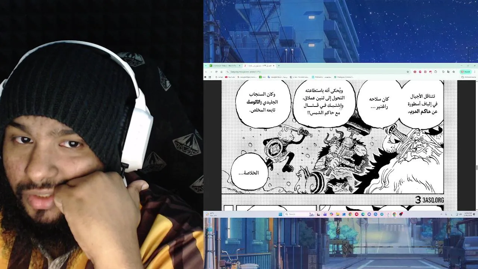Open the tab search dropdown in Chrome
This screenshot has width=478, height=269.
[x=206, y=66]
